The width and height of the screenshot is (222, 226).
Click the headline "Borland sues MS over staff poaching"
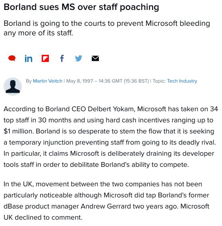(x=81, y=7)
